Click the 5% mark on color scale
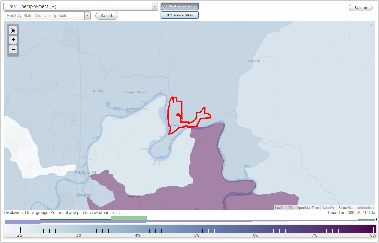Viewport: 379px width, 243px height. click(197, 235)
